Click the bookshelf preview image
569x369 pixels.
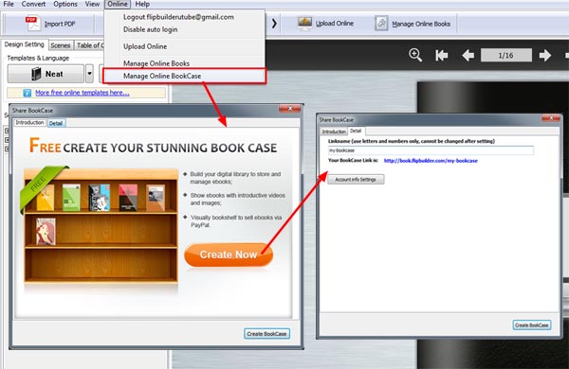101,225
